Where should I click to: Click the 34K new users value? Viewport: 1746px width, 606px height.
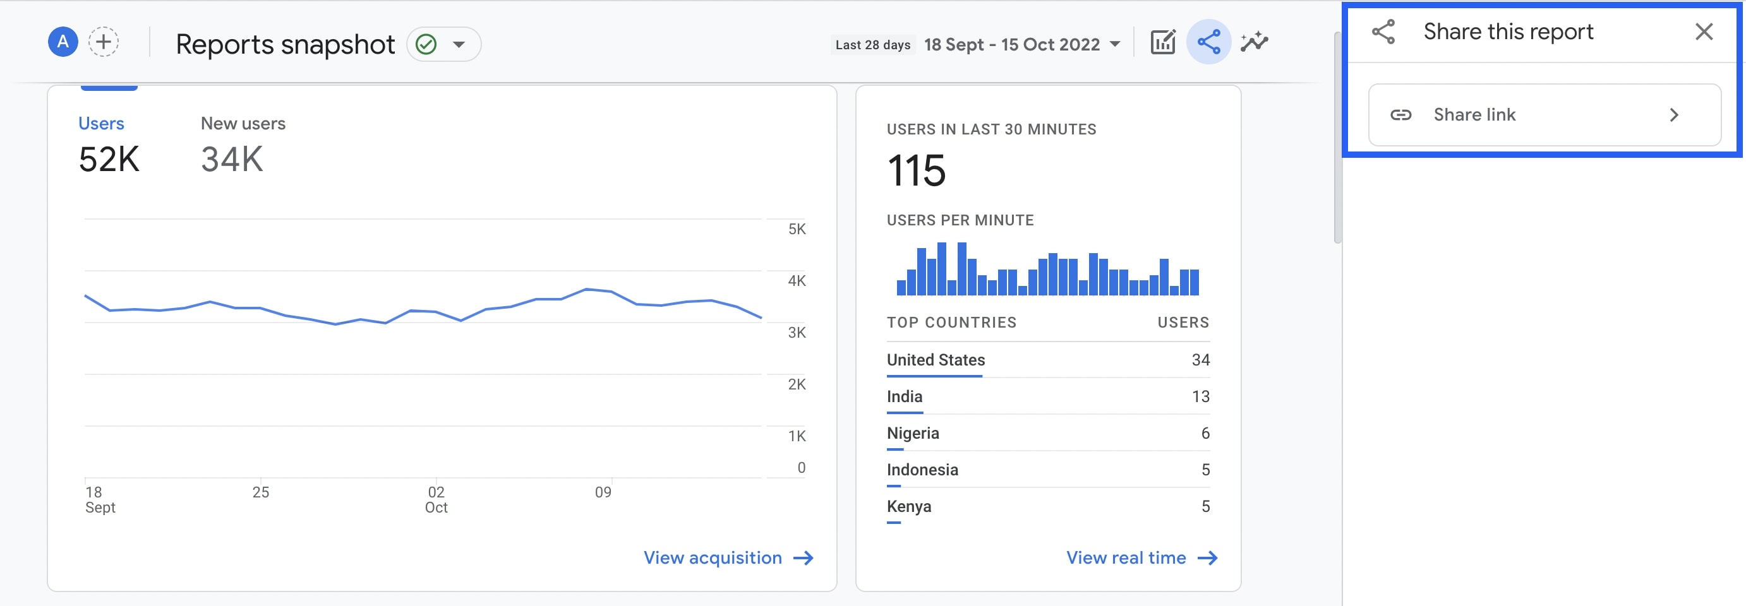click(x=231, y=160)
